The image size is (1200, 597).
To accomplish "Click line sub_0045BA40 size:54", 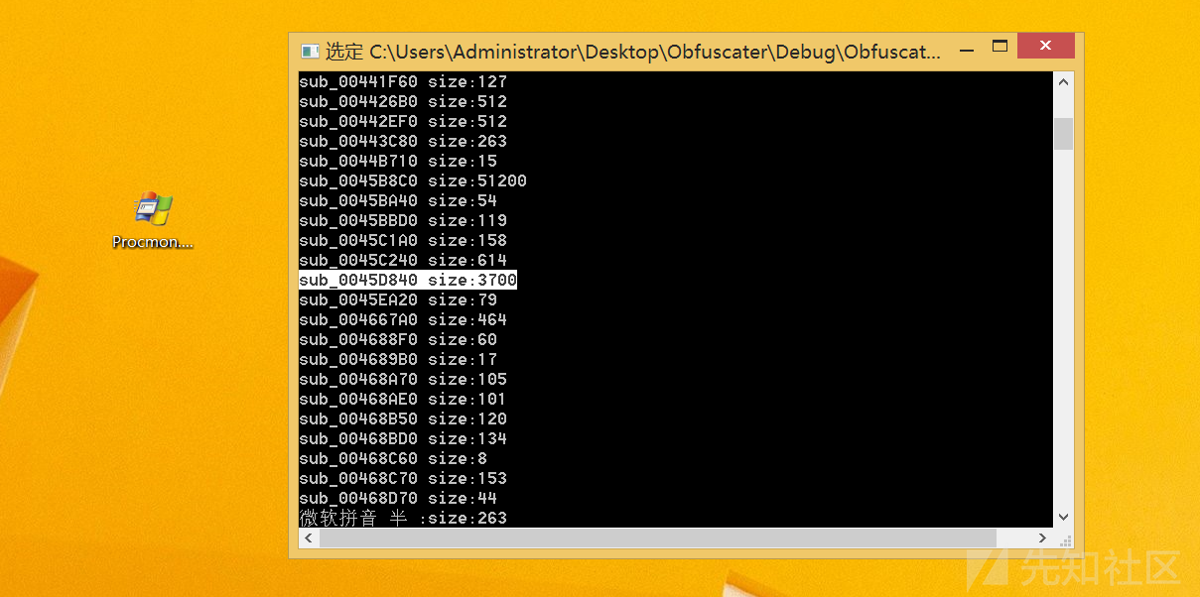I will pos(398,200).
